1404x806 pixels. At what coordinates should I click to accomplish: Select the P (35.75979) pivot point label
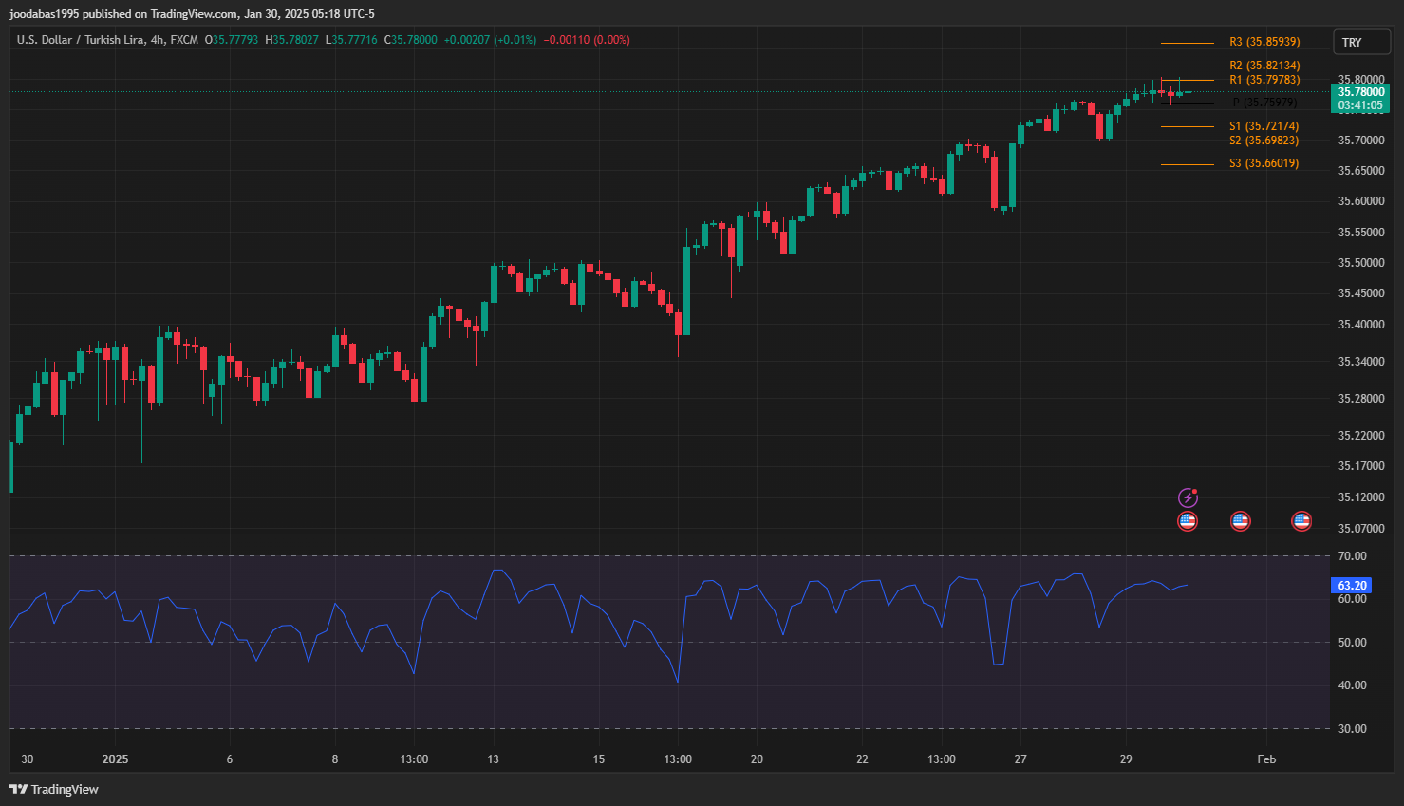click(x=1264, y=103)
